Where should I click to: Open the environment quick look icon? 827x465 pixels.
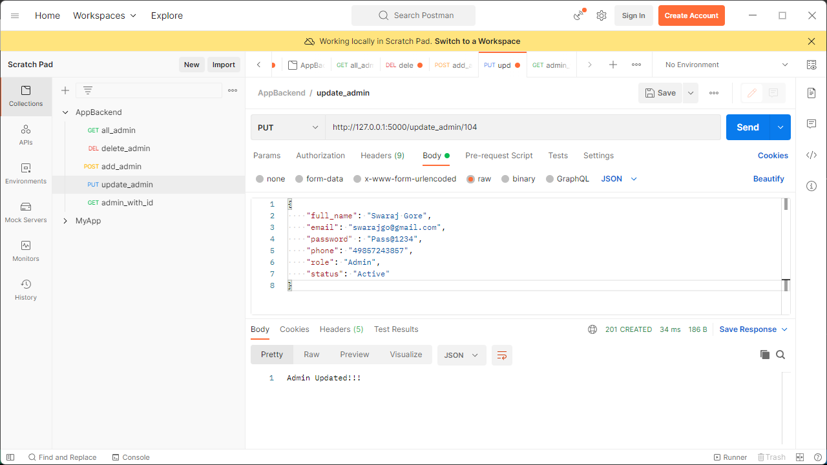click(x=811, y=65)
